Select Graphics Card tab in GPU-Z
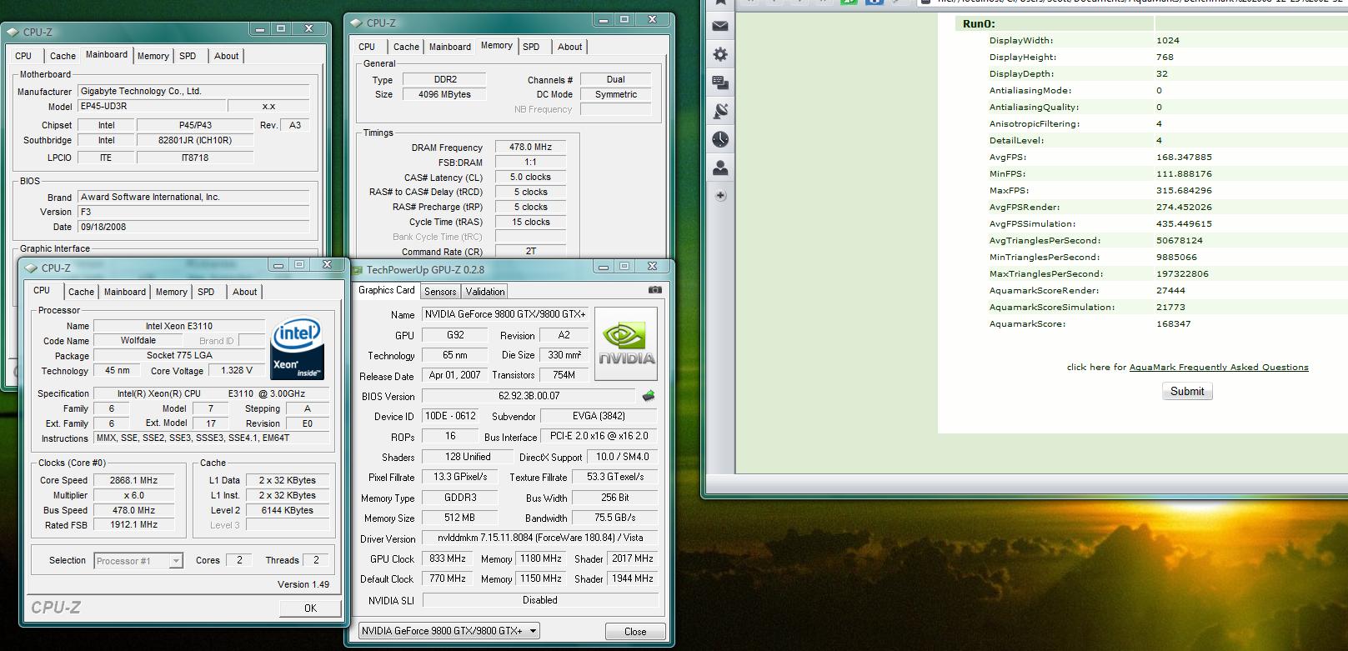 point(387,290)
